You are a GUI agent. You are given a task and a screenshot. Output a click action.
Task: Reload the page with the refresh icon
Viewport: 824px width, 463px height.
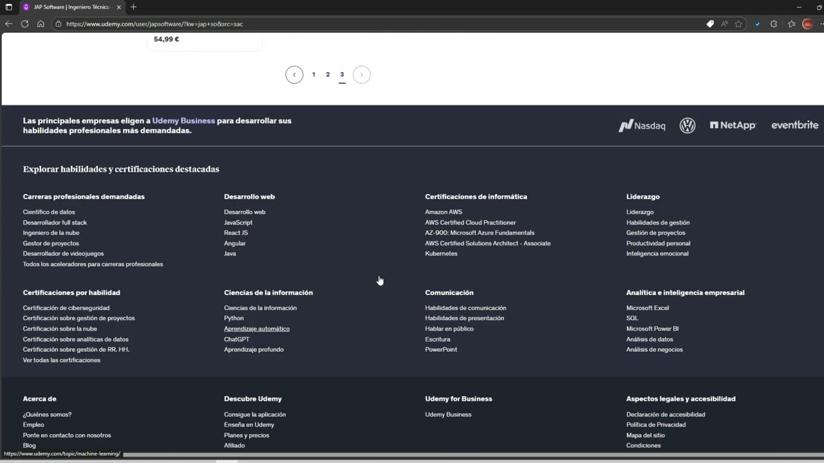[x=24, y=24]
